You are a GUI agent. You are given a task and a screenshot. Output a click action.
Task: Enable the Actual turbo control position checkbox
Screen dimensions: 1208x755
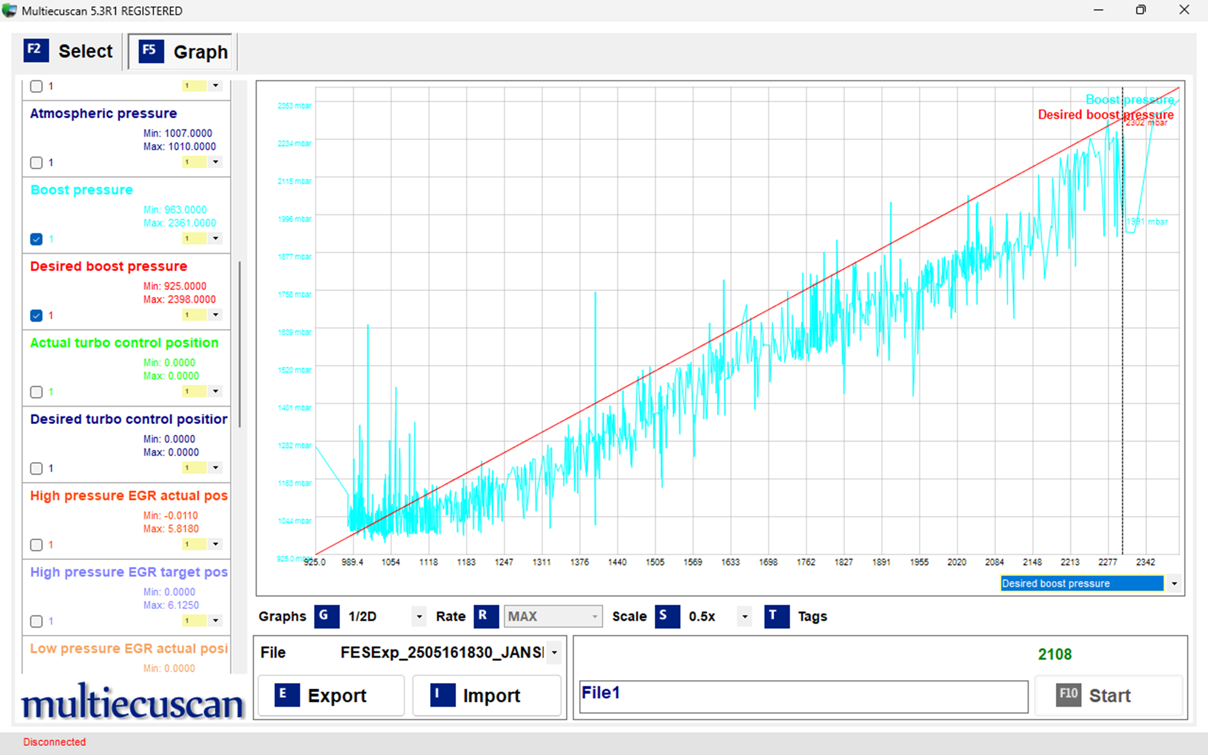[x=36, y=392]
